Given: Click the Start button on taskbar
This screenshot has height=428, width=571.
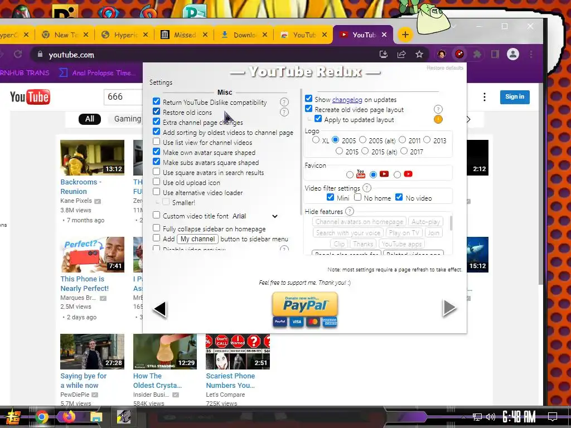Looking at the screenshot, I should tap(13, 417).
